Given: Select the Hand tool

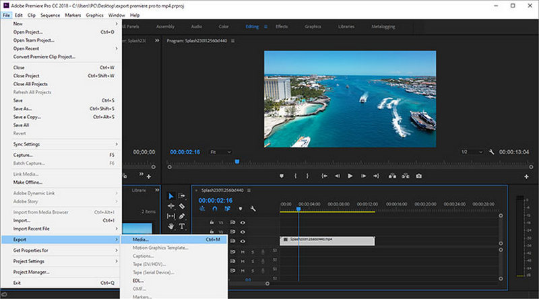Looking at the screenshot, I should [x=171, y=226].
